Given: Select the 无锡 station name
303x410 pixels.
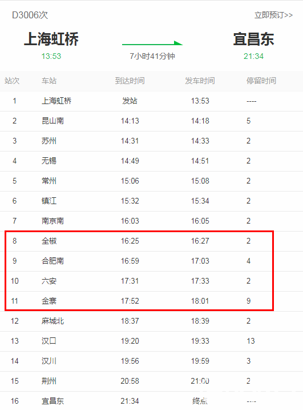Looking at the screenshot, I should tap(49, 161).
